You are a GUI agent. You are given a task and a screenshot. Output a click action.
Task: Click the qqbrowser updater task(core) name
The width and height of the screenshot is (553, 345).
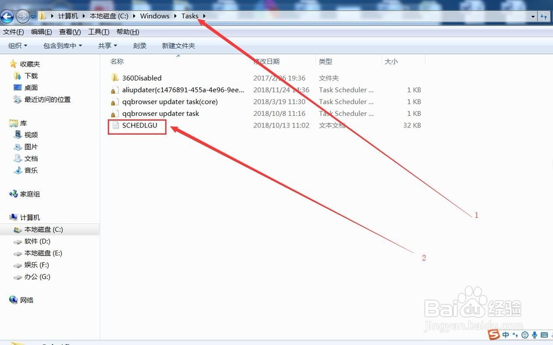click(170, 102)
